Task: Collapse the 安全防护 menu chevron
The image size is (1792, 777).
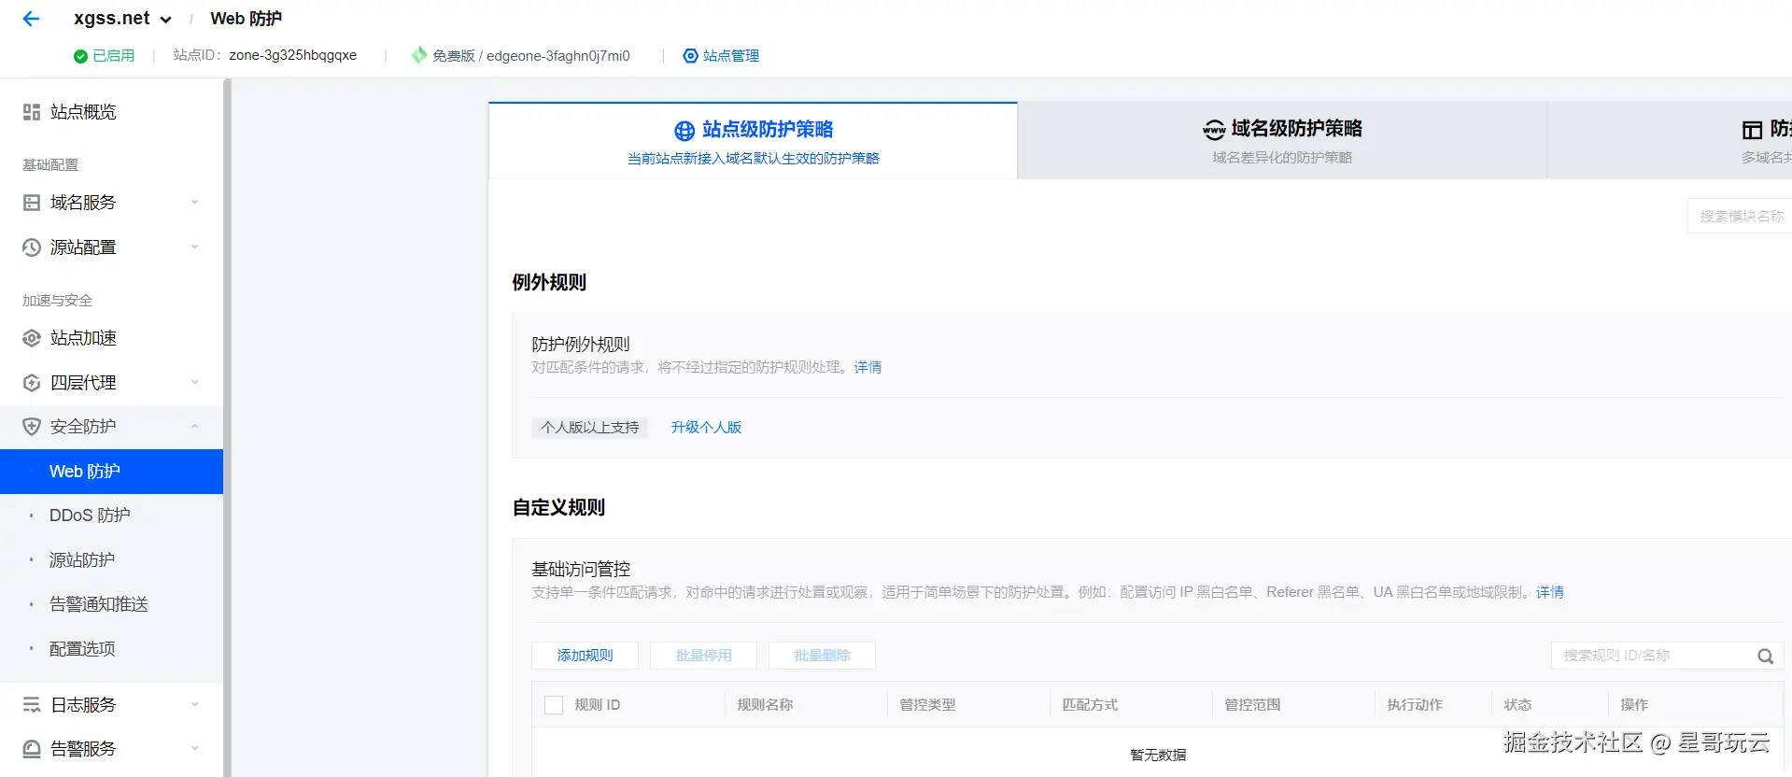Action: (x=195, y=426)
